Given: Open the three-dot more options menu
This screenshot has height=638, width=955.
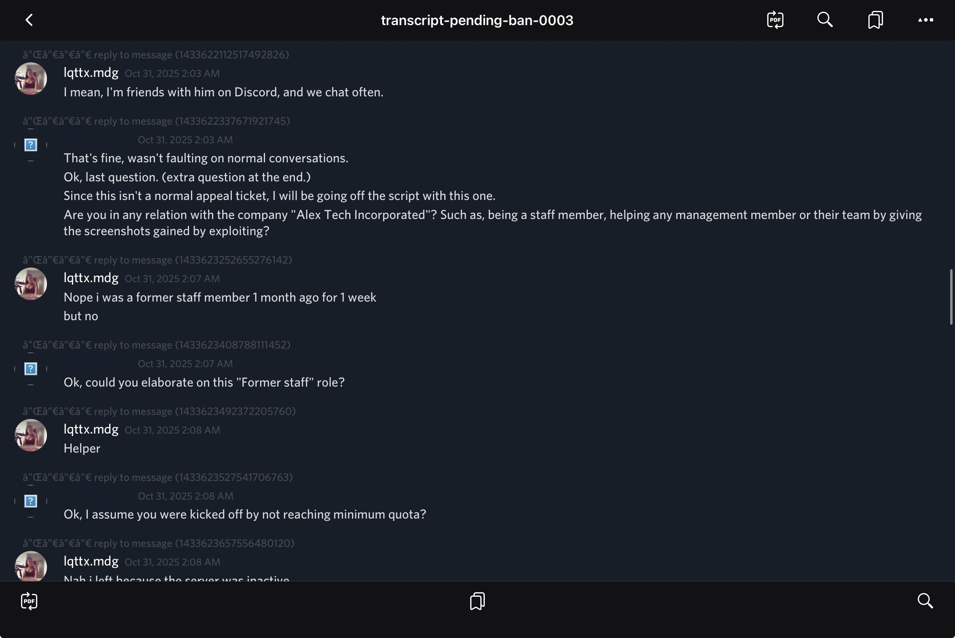Looking at the screenshot, I should [925, 20].
